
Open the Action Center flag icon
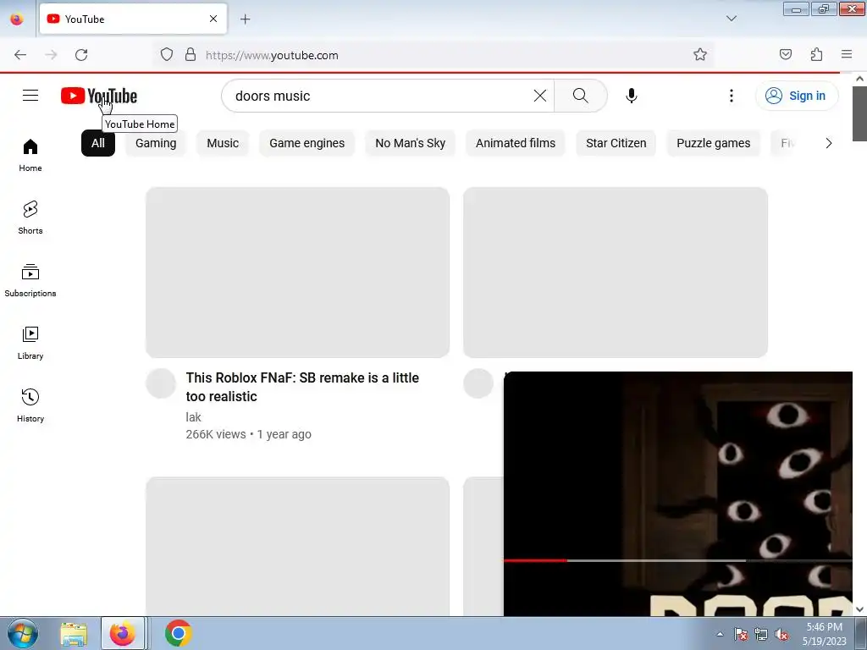pyautogui.click(x=740, y=635)
